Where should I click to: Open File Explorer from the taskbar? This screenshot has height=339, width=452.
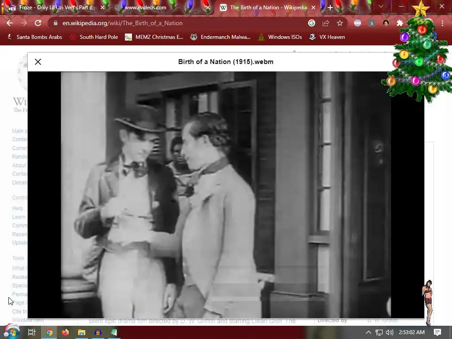[82, 332]
